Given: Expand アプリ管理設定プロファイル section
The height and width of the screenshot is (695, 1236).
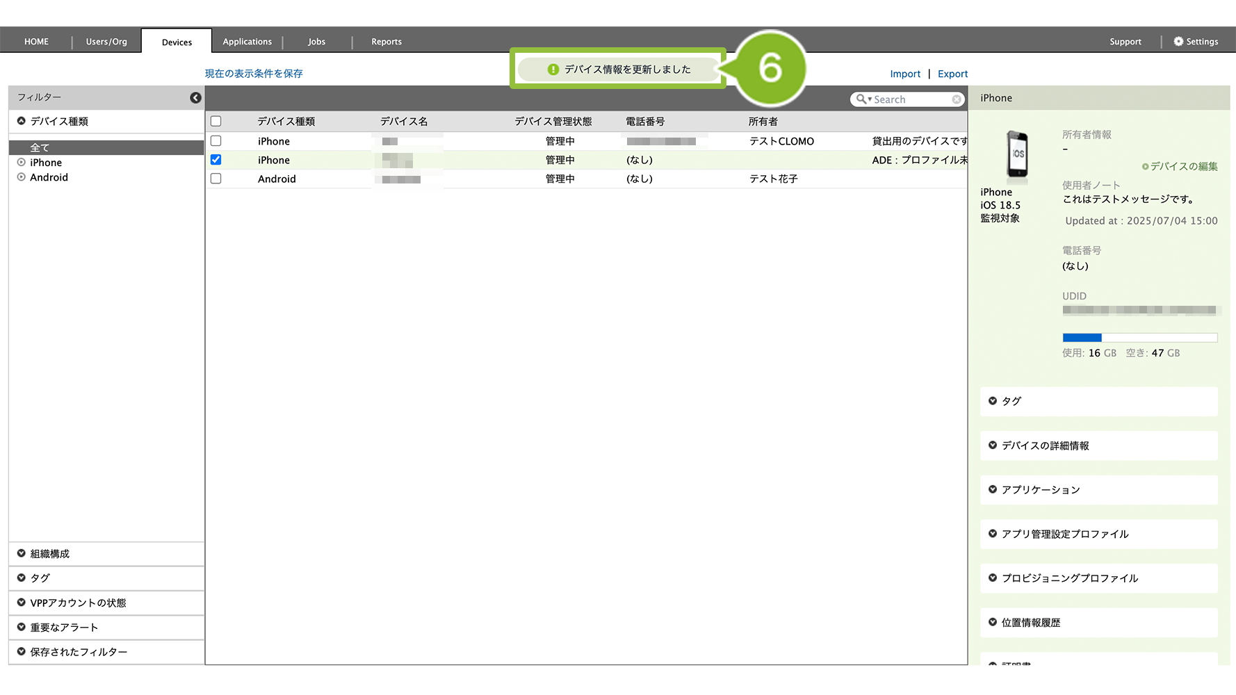Looking at the screenshot, I should 1099,534.
